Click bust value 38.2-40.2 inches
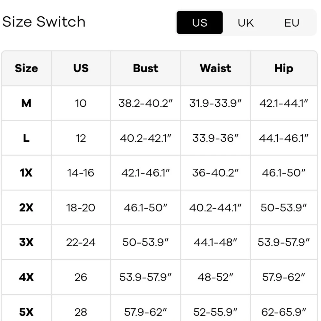 pyautogui.click(x=145, y=103)
